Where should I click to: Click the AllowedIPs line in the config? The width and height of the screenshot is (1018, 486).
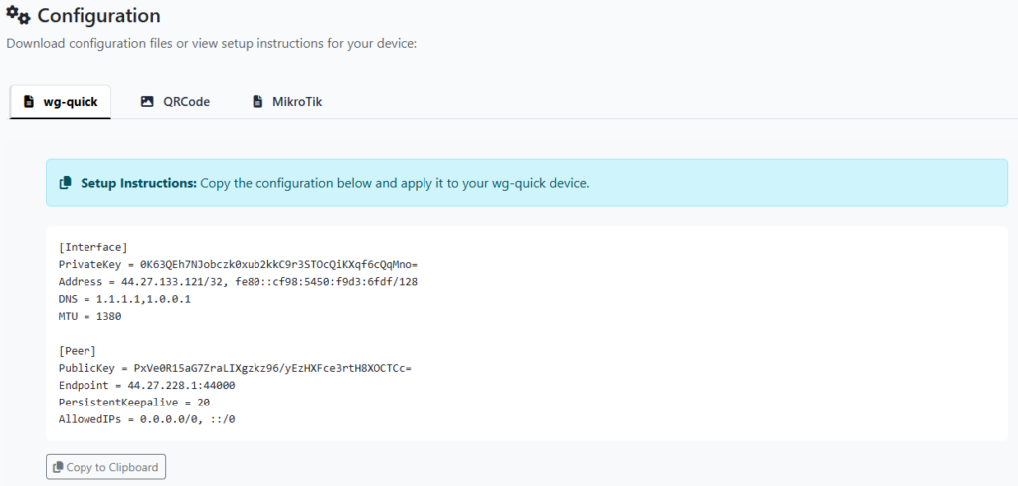[147, 418]
